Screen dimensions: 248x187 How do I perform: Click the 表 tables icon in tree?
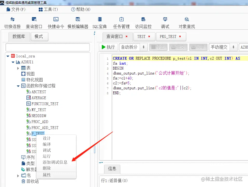click(x=23, y=68)
